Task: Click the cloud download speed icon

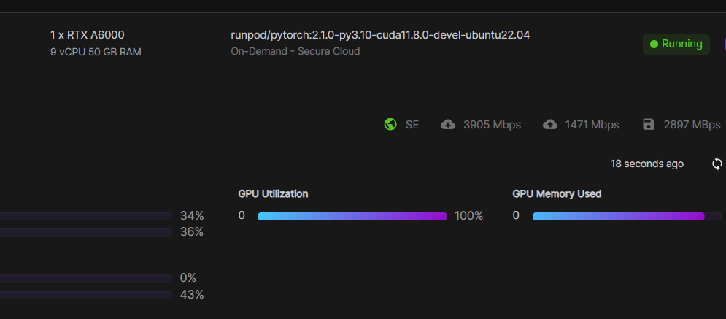Action: coord(448,124)
